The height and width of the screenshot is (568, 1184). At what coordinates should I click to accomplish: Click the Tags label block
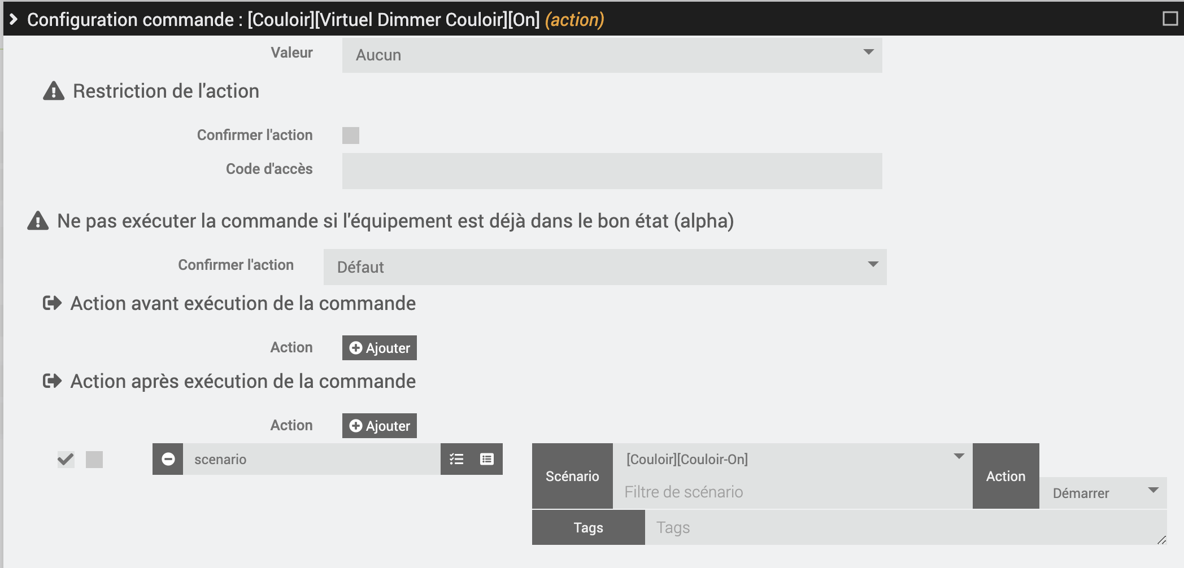(588, 527)
